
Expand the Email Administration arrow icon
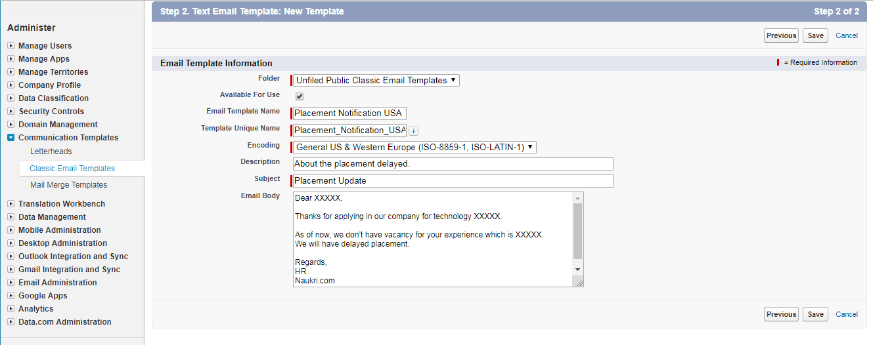tap(11, 283)
